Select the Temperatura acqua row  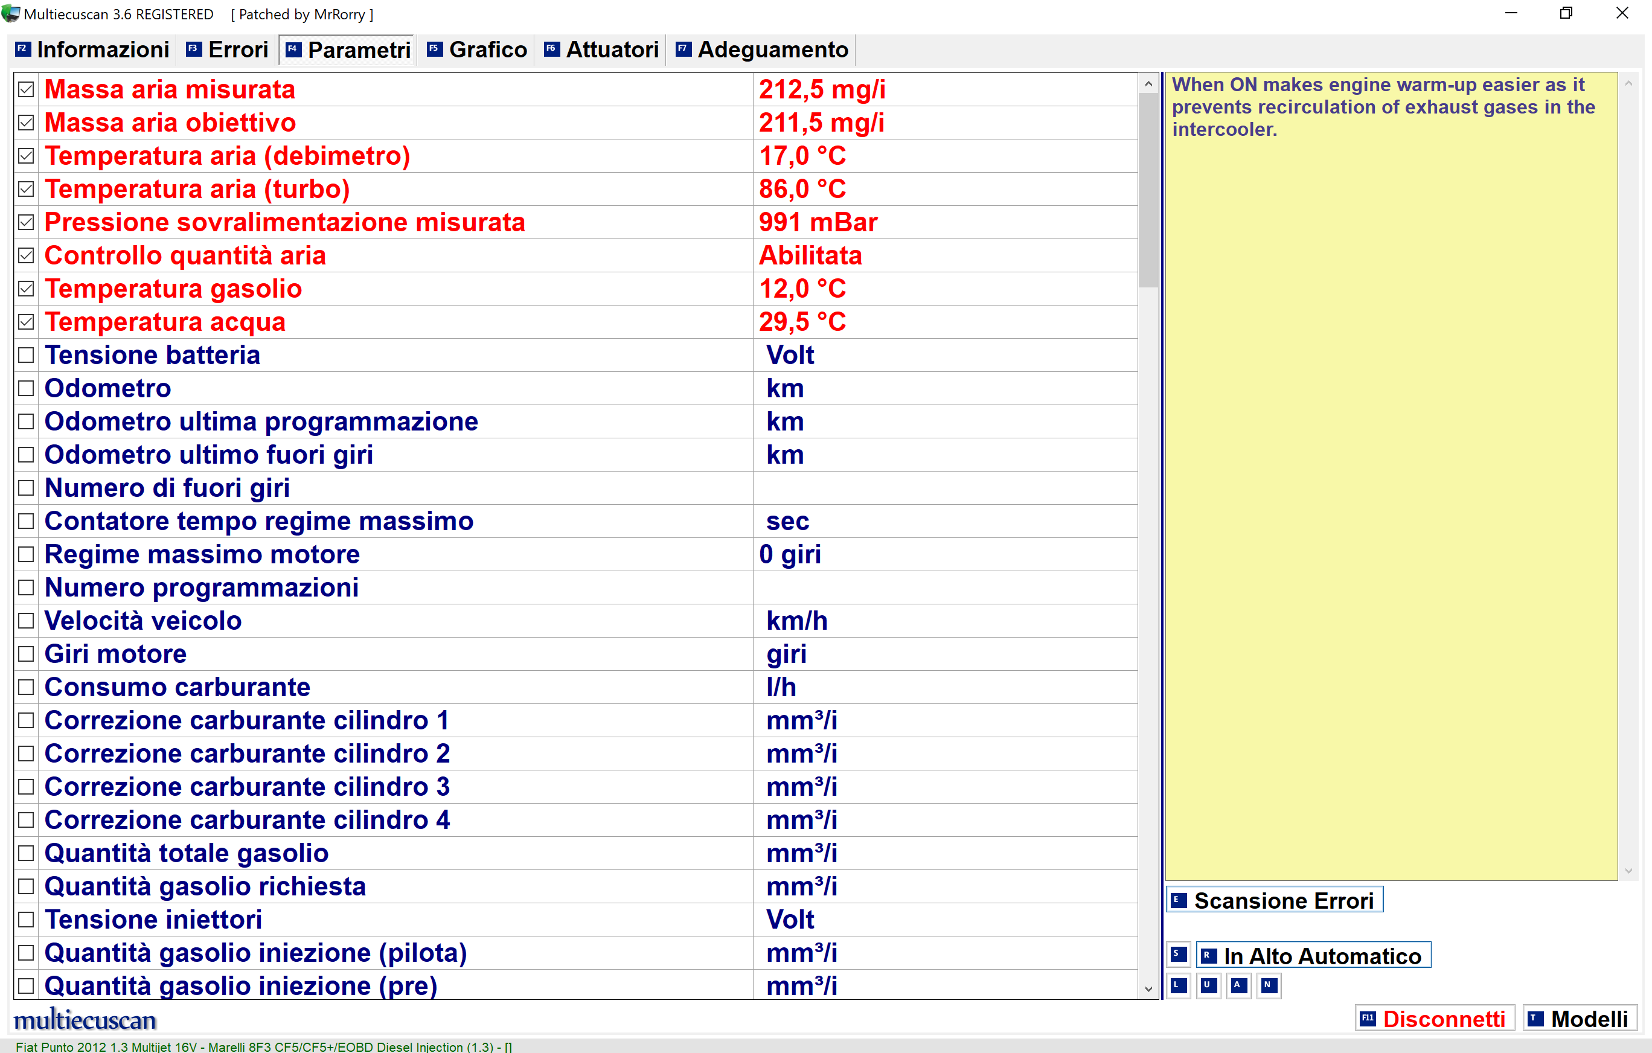click(x=165, y=322)
